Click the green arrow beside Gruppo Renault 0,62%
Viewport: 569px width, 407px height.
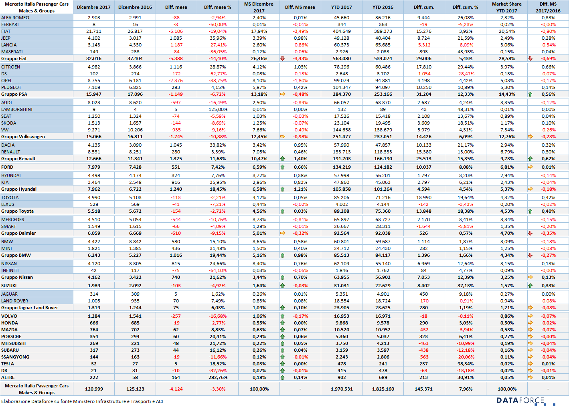(x=530, y=159)
